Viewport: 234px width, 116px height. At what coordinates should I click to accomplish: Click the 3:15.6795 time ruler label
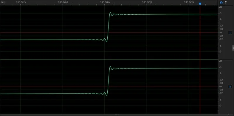[x=189, y=2]
